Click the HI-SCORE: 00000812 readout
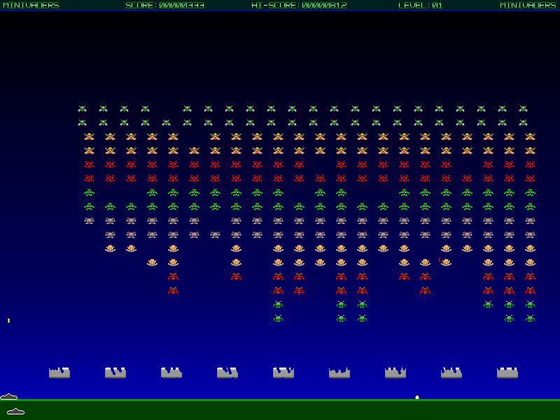Image resolution: width=560 pixels, height=420 pixels. [300, 6]
